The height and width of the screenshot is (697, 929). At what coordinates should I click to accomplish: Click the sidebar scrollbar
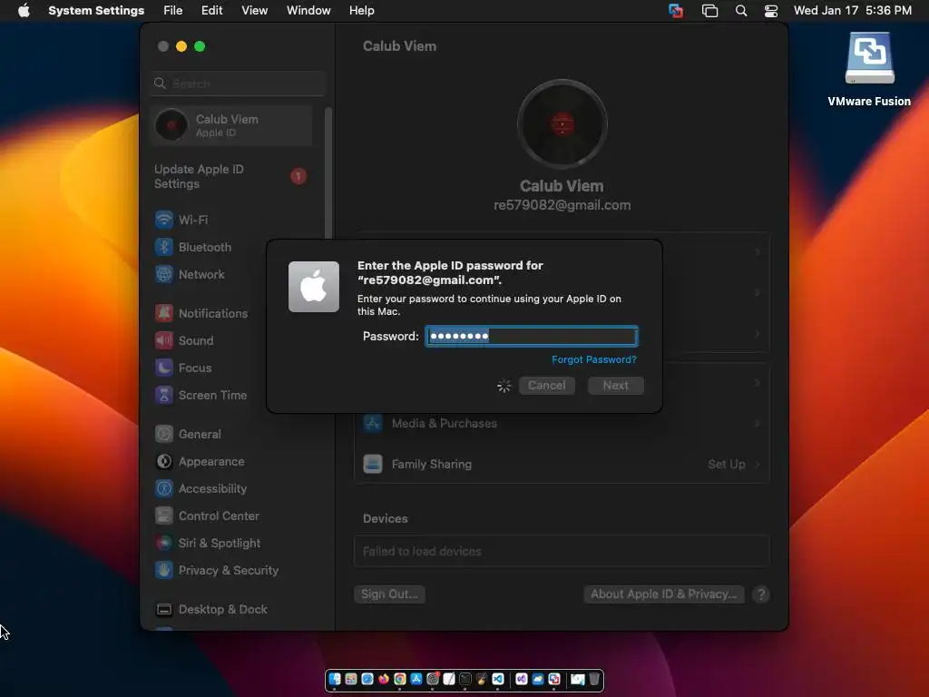[x=328, y=172]
